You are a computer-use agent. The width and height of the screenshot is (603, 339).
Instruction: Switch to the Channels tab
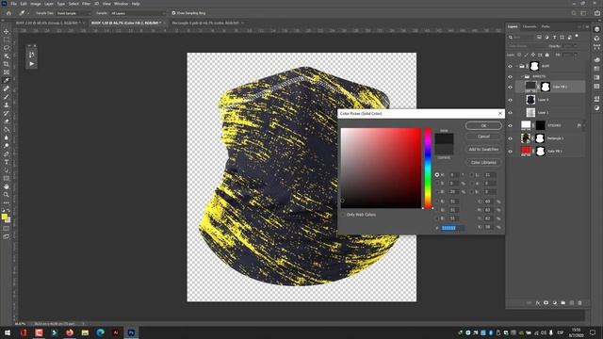tap(530, 26)
